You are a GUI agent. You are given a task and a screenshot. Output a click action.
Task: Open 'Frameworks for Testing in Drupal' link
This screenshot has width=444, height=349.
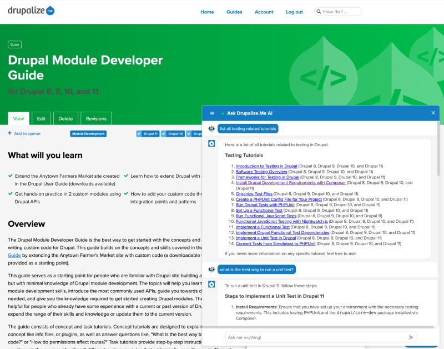click(x=268, y=177)
